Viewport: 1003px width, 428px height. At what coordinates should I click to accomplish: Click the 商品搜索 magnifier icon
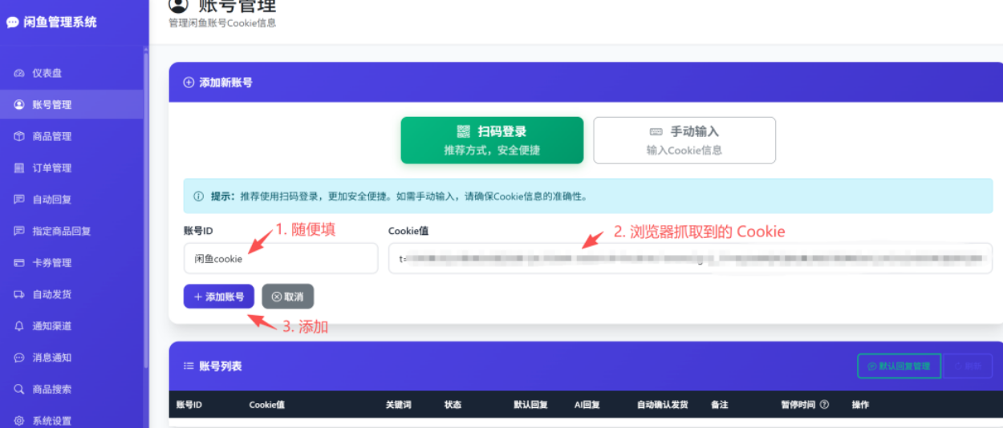(x=19, y=390)
